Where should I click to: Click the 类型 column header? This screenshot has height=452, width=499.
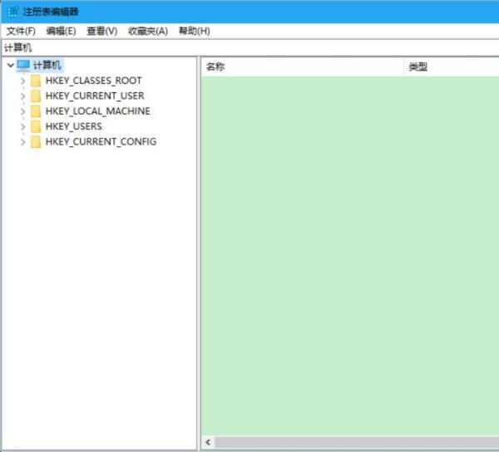pos(451,66)
